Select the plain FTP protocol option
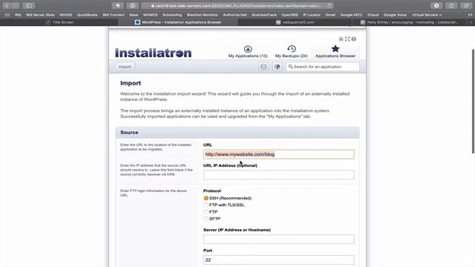Image resolution: width=475 pixels, height=267 pixels. tap(206, 212)
